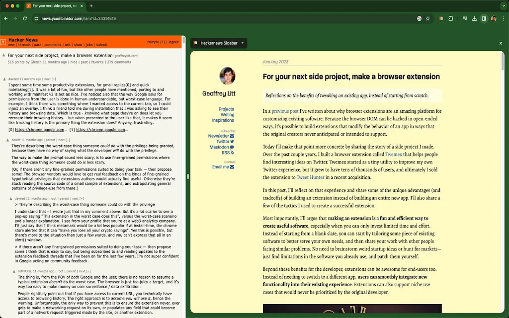Screen dimensions: 509x318
Task: Open Newsletter envelope icon
Action: click(x=232, y=136)
